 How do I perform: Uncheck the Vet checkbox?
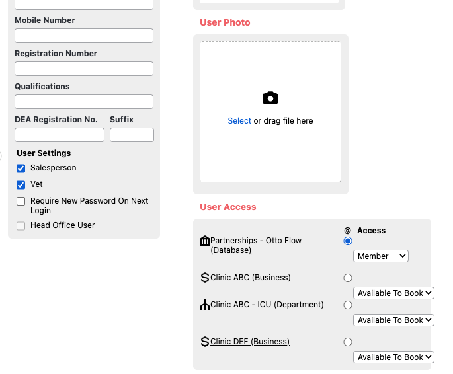point(21,185)
